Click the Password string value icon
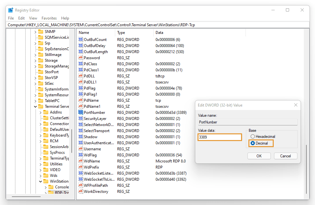Image resolution: width=315 pixels, height=205 pixels. click(81, 58)
